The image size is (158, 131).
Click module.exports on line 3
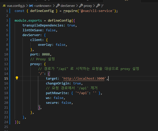click(28, 21)
